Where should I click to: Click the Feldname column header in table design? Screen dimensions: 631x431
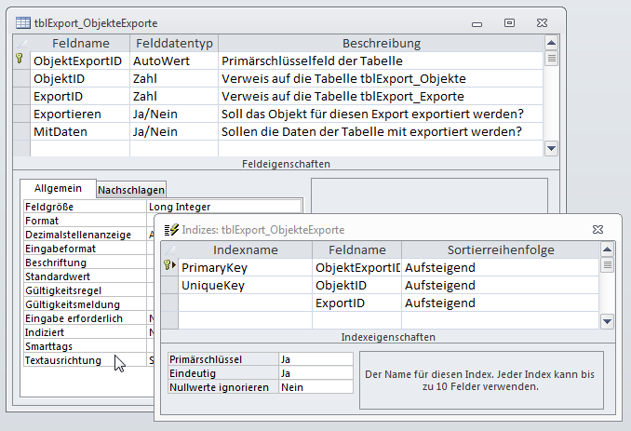[80, 43]
